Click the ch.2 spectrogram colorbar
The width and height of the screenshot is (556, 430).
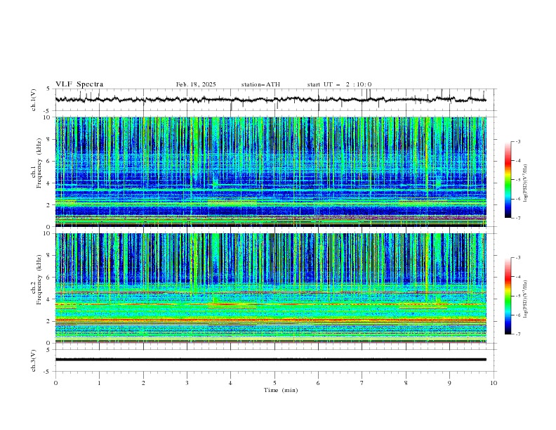tap(508, 296)
